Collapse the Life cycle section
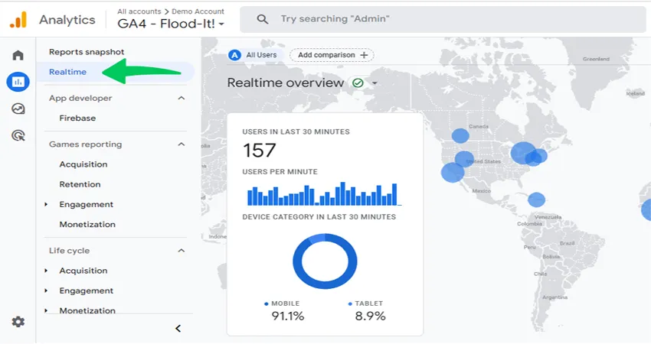This screenshot has width=651, height=344. 181,250
